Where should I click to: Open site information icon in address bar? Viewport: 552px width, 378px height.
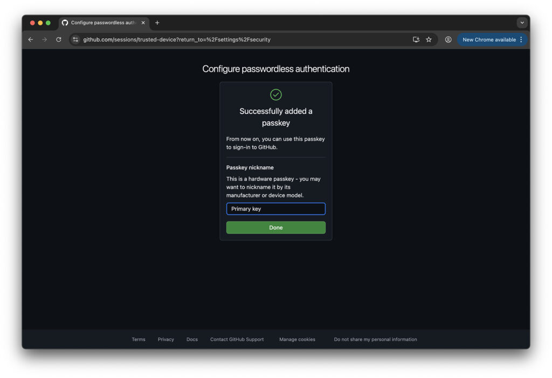[x=75, y=39]
